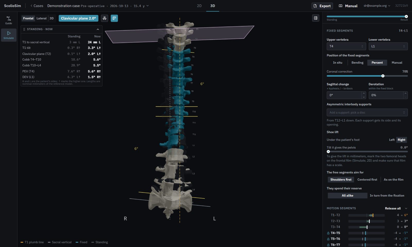
Task: Click the Export document icon
Action: tap(315, 6)
